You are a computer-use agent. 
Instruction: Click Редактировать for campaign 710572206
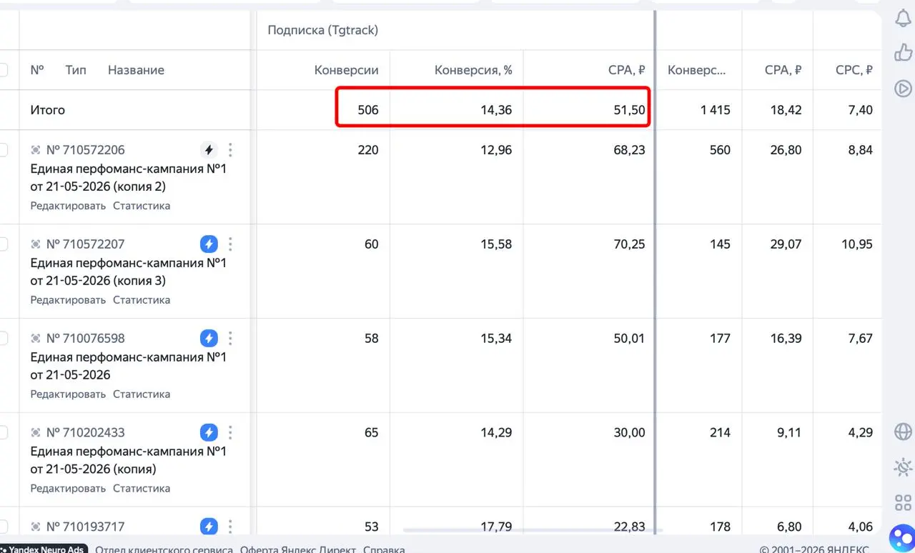coord(68,206)
